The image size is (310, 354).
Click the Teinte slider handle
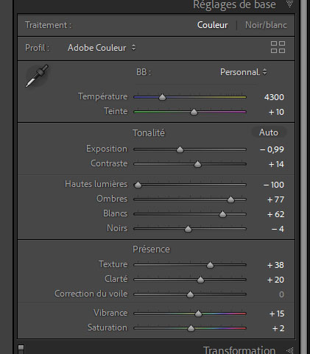[194, 112]
